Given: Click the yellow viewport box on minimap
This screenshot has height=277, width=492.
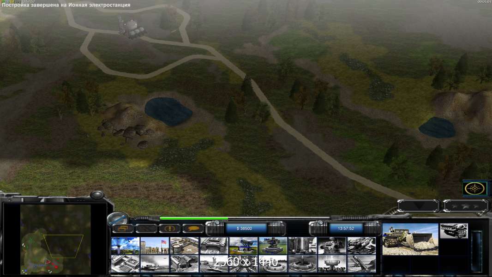Looking at the screenshot, I should pos(63,246).
